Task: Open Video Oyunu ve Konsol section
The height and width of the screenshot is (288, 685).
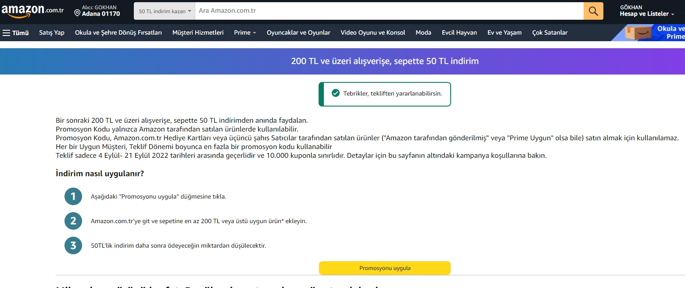Action: coord(373,32)
